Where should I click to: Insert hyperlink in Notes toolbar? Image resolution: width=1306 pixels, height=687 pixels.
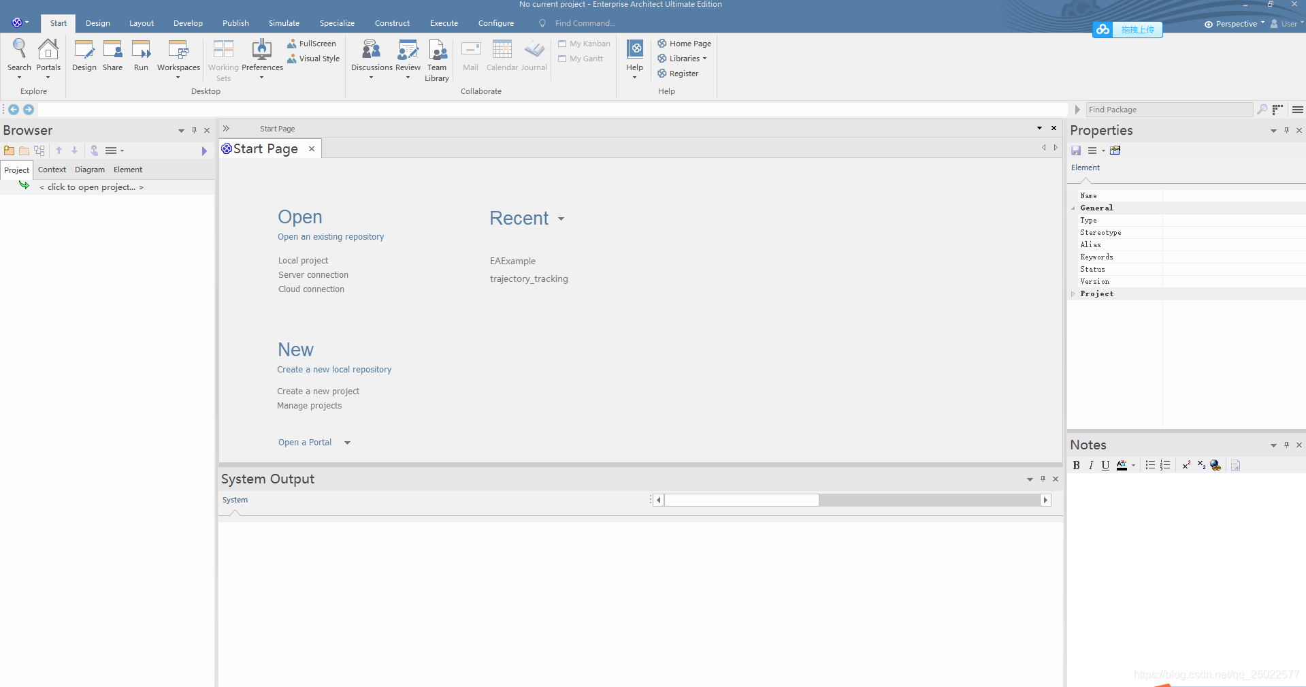coord(1215,465)
